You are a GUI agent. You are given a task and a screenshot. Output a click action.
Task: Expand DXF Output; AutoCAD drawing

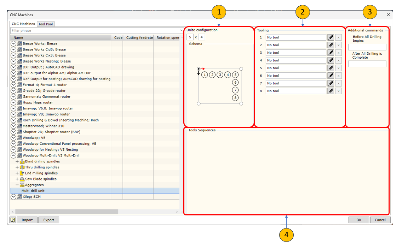13,67
